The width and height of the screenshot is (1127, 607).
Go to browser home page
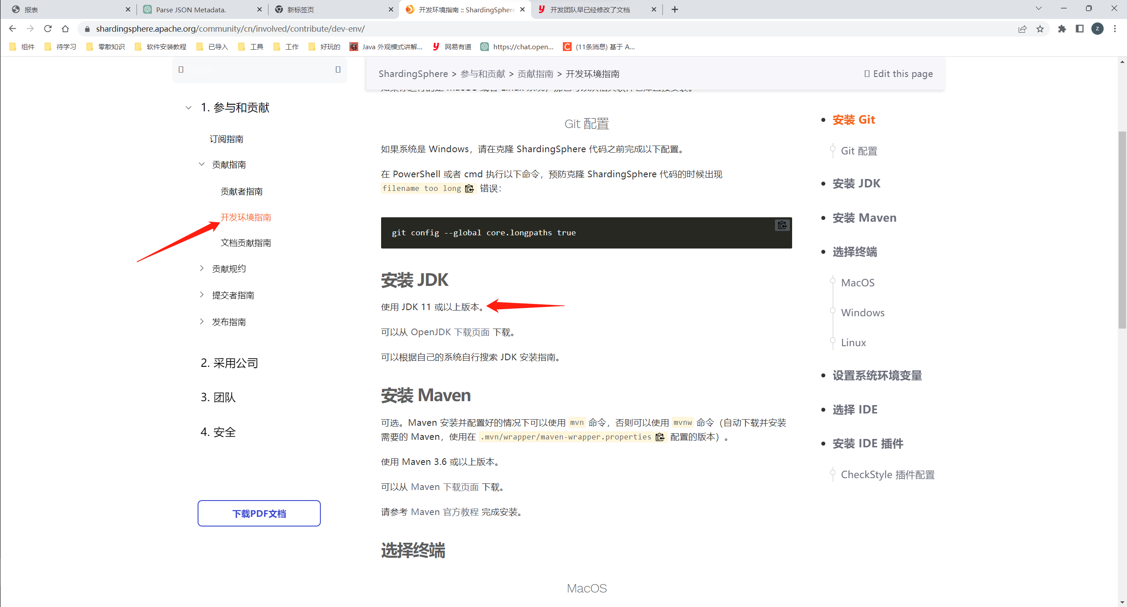66,29
